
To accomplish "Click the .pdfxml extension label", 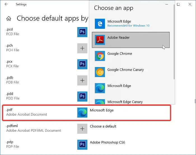I will tap(12, 126).
